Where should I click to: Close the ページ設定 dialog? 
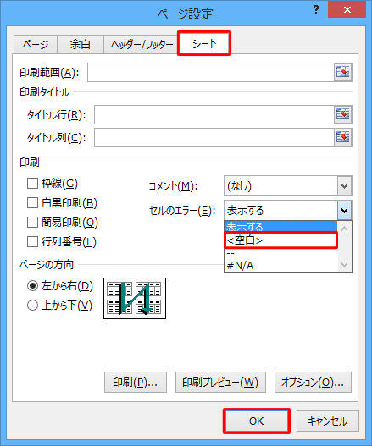point(347,10)
